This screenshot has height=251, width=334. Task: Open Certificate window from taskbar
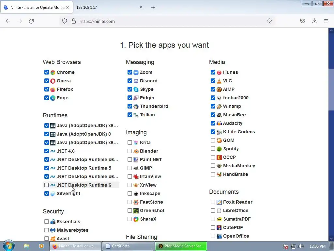click(128, 246)
